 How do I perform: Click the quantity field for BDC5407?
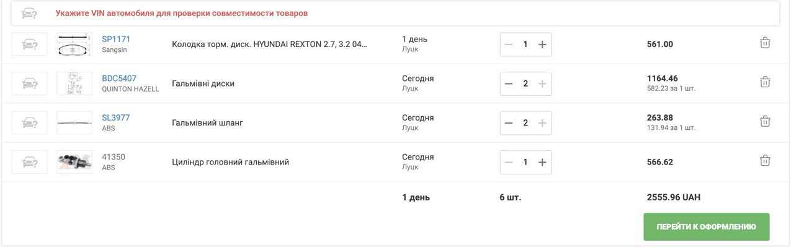[525, 83]
